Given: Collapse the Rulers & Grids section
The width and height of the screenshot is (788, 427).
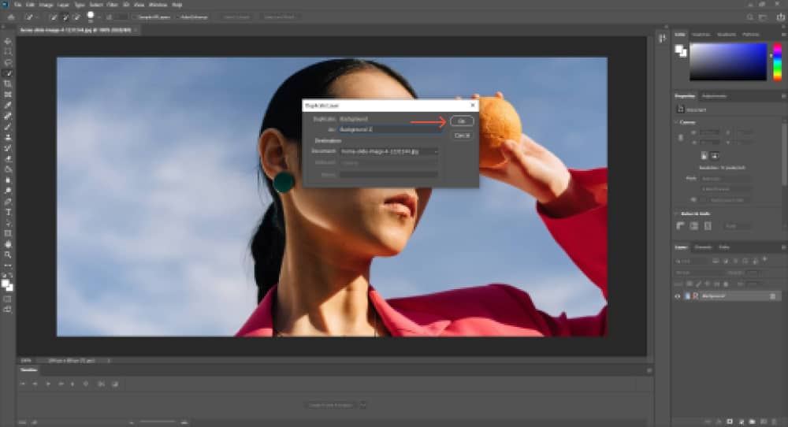Looking at the screenshot, I should click(676, 214).
